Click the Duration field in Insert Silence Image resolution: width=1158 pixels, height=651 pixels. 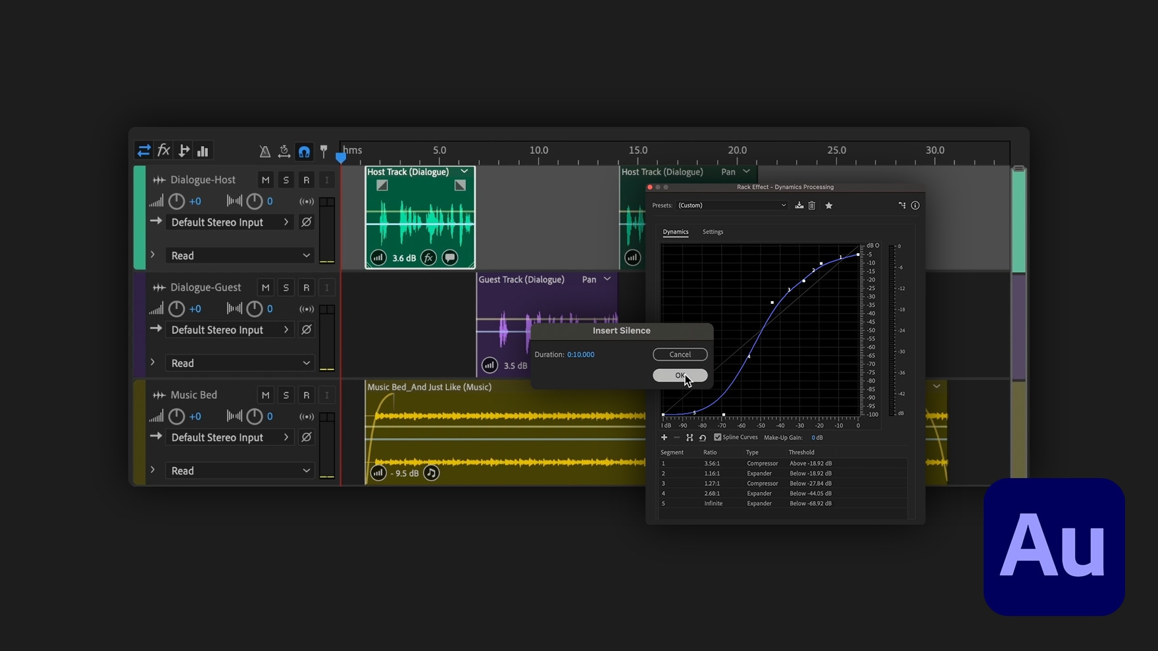(580, 355)
